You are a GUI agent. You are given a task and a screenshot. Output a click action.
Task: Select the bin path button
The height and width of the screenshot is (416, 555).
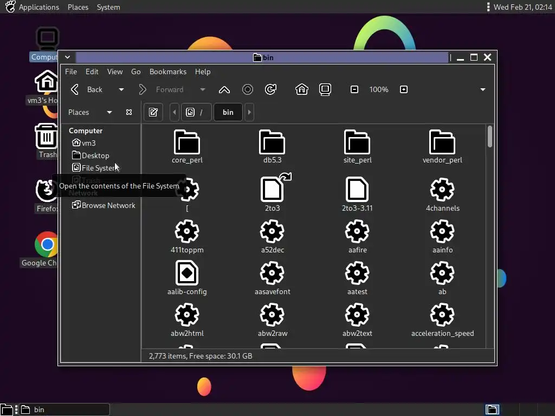228,112
